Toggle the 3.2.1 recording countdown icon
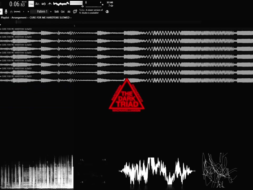253x190 pixels. pos(37,4)
